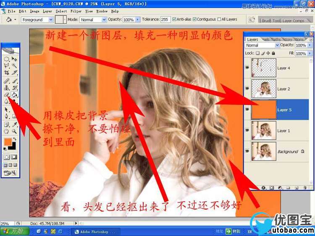Image resolution: width=315 pixels, height=236 pixels.
Task: Delete layer with the trash icon
Action: (x=305, y=188)
